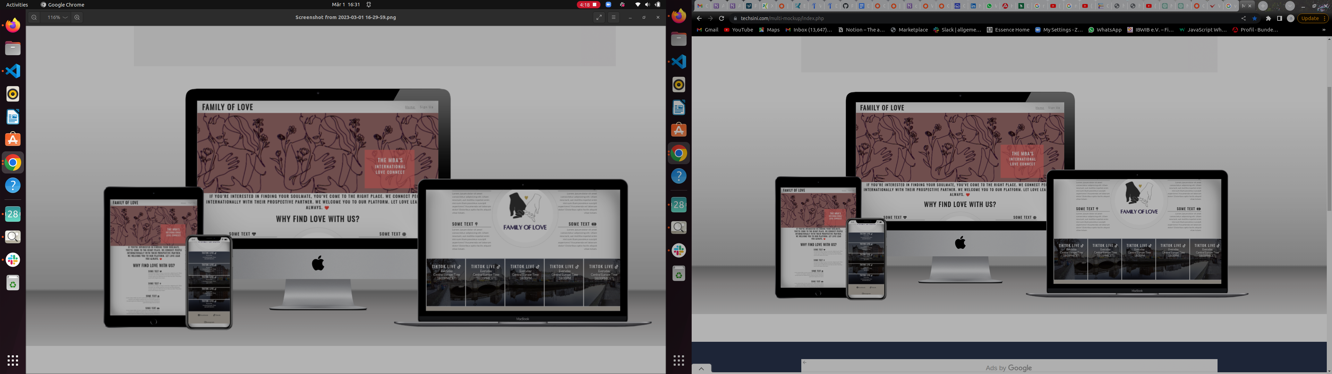The image size is (1332, 374).
Task: Go back in Chrome browser history
Action: pos(699,18)
